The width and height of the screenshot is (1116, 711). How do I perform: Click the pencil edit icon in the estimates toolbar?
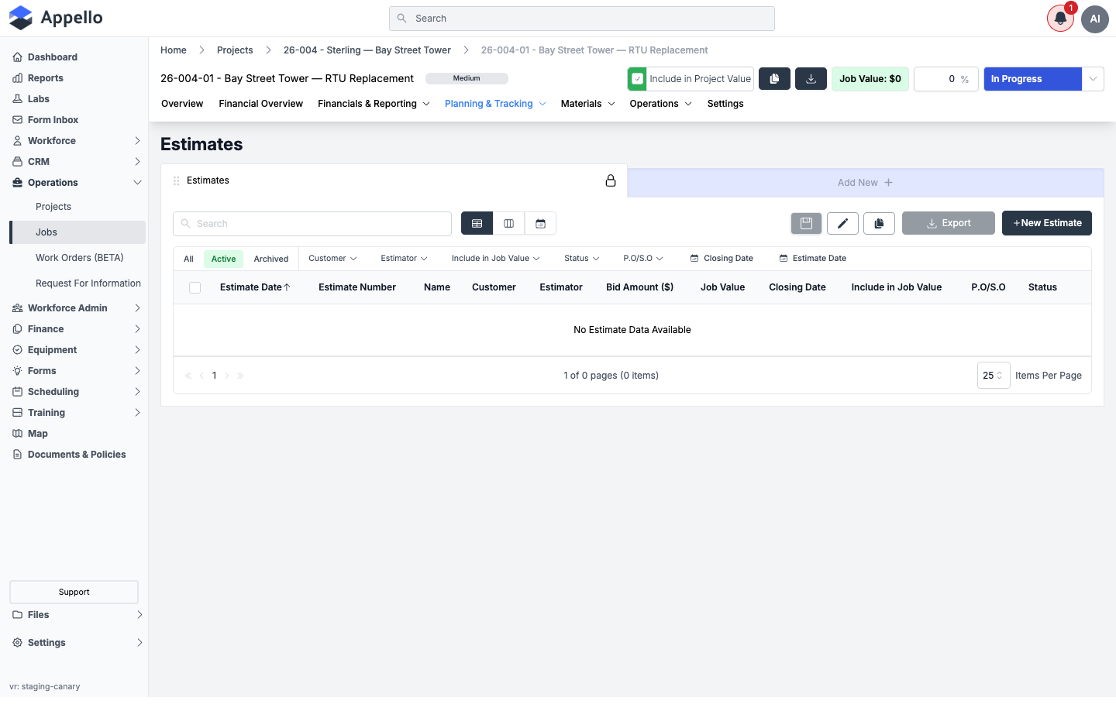pos(842,223)
